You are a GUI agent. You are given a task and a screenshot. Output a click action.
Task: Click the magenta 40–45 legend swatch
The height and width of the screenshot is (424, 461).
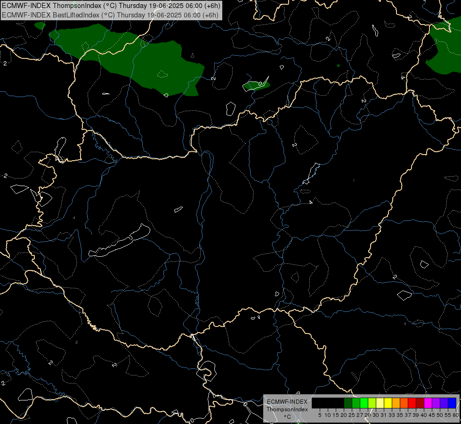pyautogui.click(x=428, y=403)
